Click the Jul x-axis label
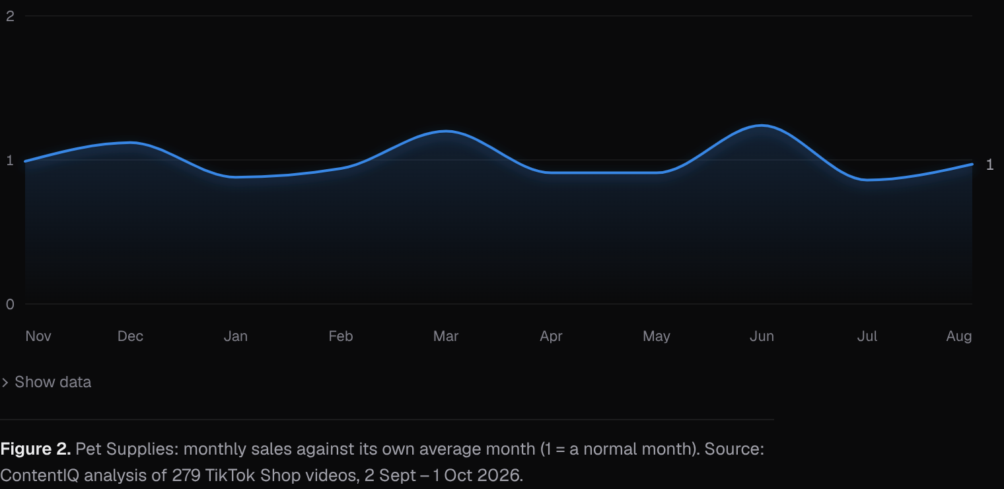Image resolution: width=1004 pixels, height=489 pixels. tap(867, 336)
